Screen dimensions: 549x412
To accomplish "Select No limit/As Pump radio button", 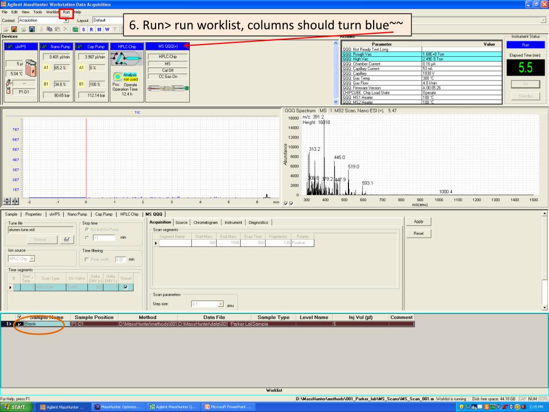I will (x=86, y=230).
